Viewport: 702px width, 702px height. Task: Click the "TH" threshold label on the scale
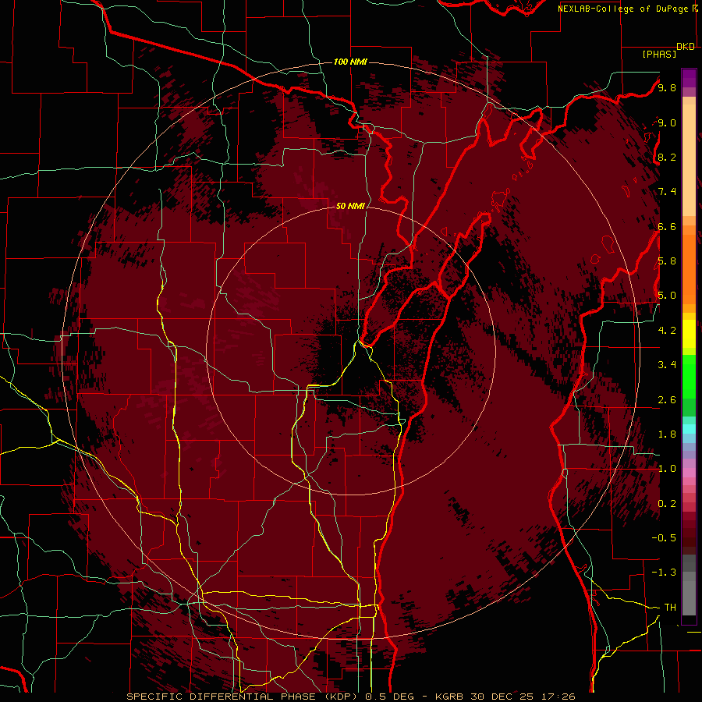[670, 608]
